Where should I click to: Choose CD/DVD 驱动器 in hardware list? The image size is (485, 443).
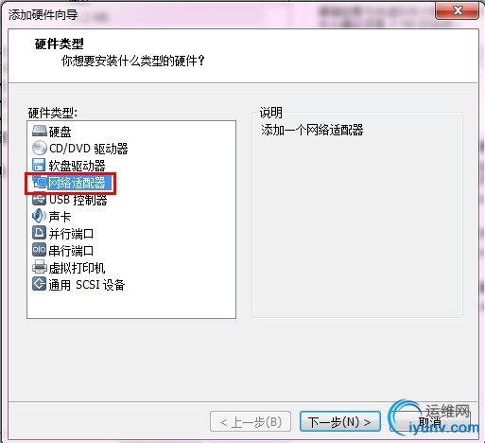pos(89,149)
